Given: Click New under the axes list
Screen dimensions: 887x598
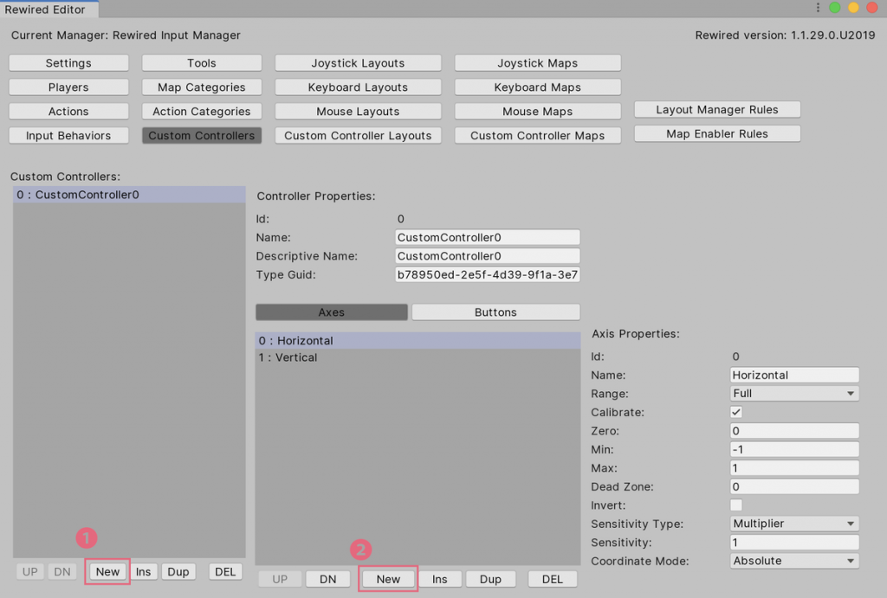Looking at the screenshot, I should [x=388, y=579].
